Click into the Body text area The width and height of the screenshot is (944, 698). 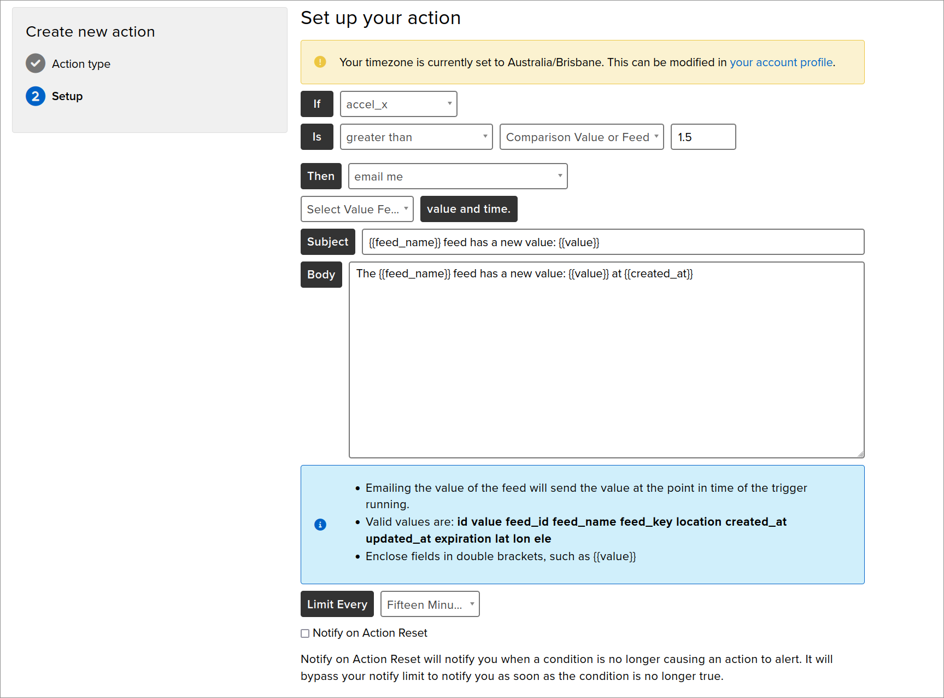coord(607,360)
